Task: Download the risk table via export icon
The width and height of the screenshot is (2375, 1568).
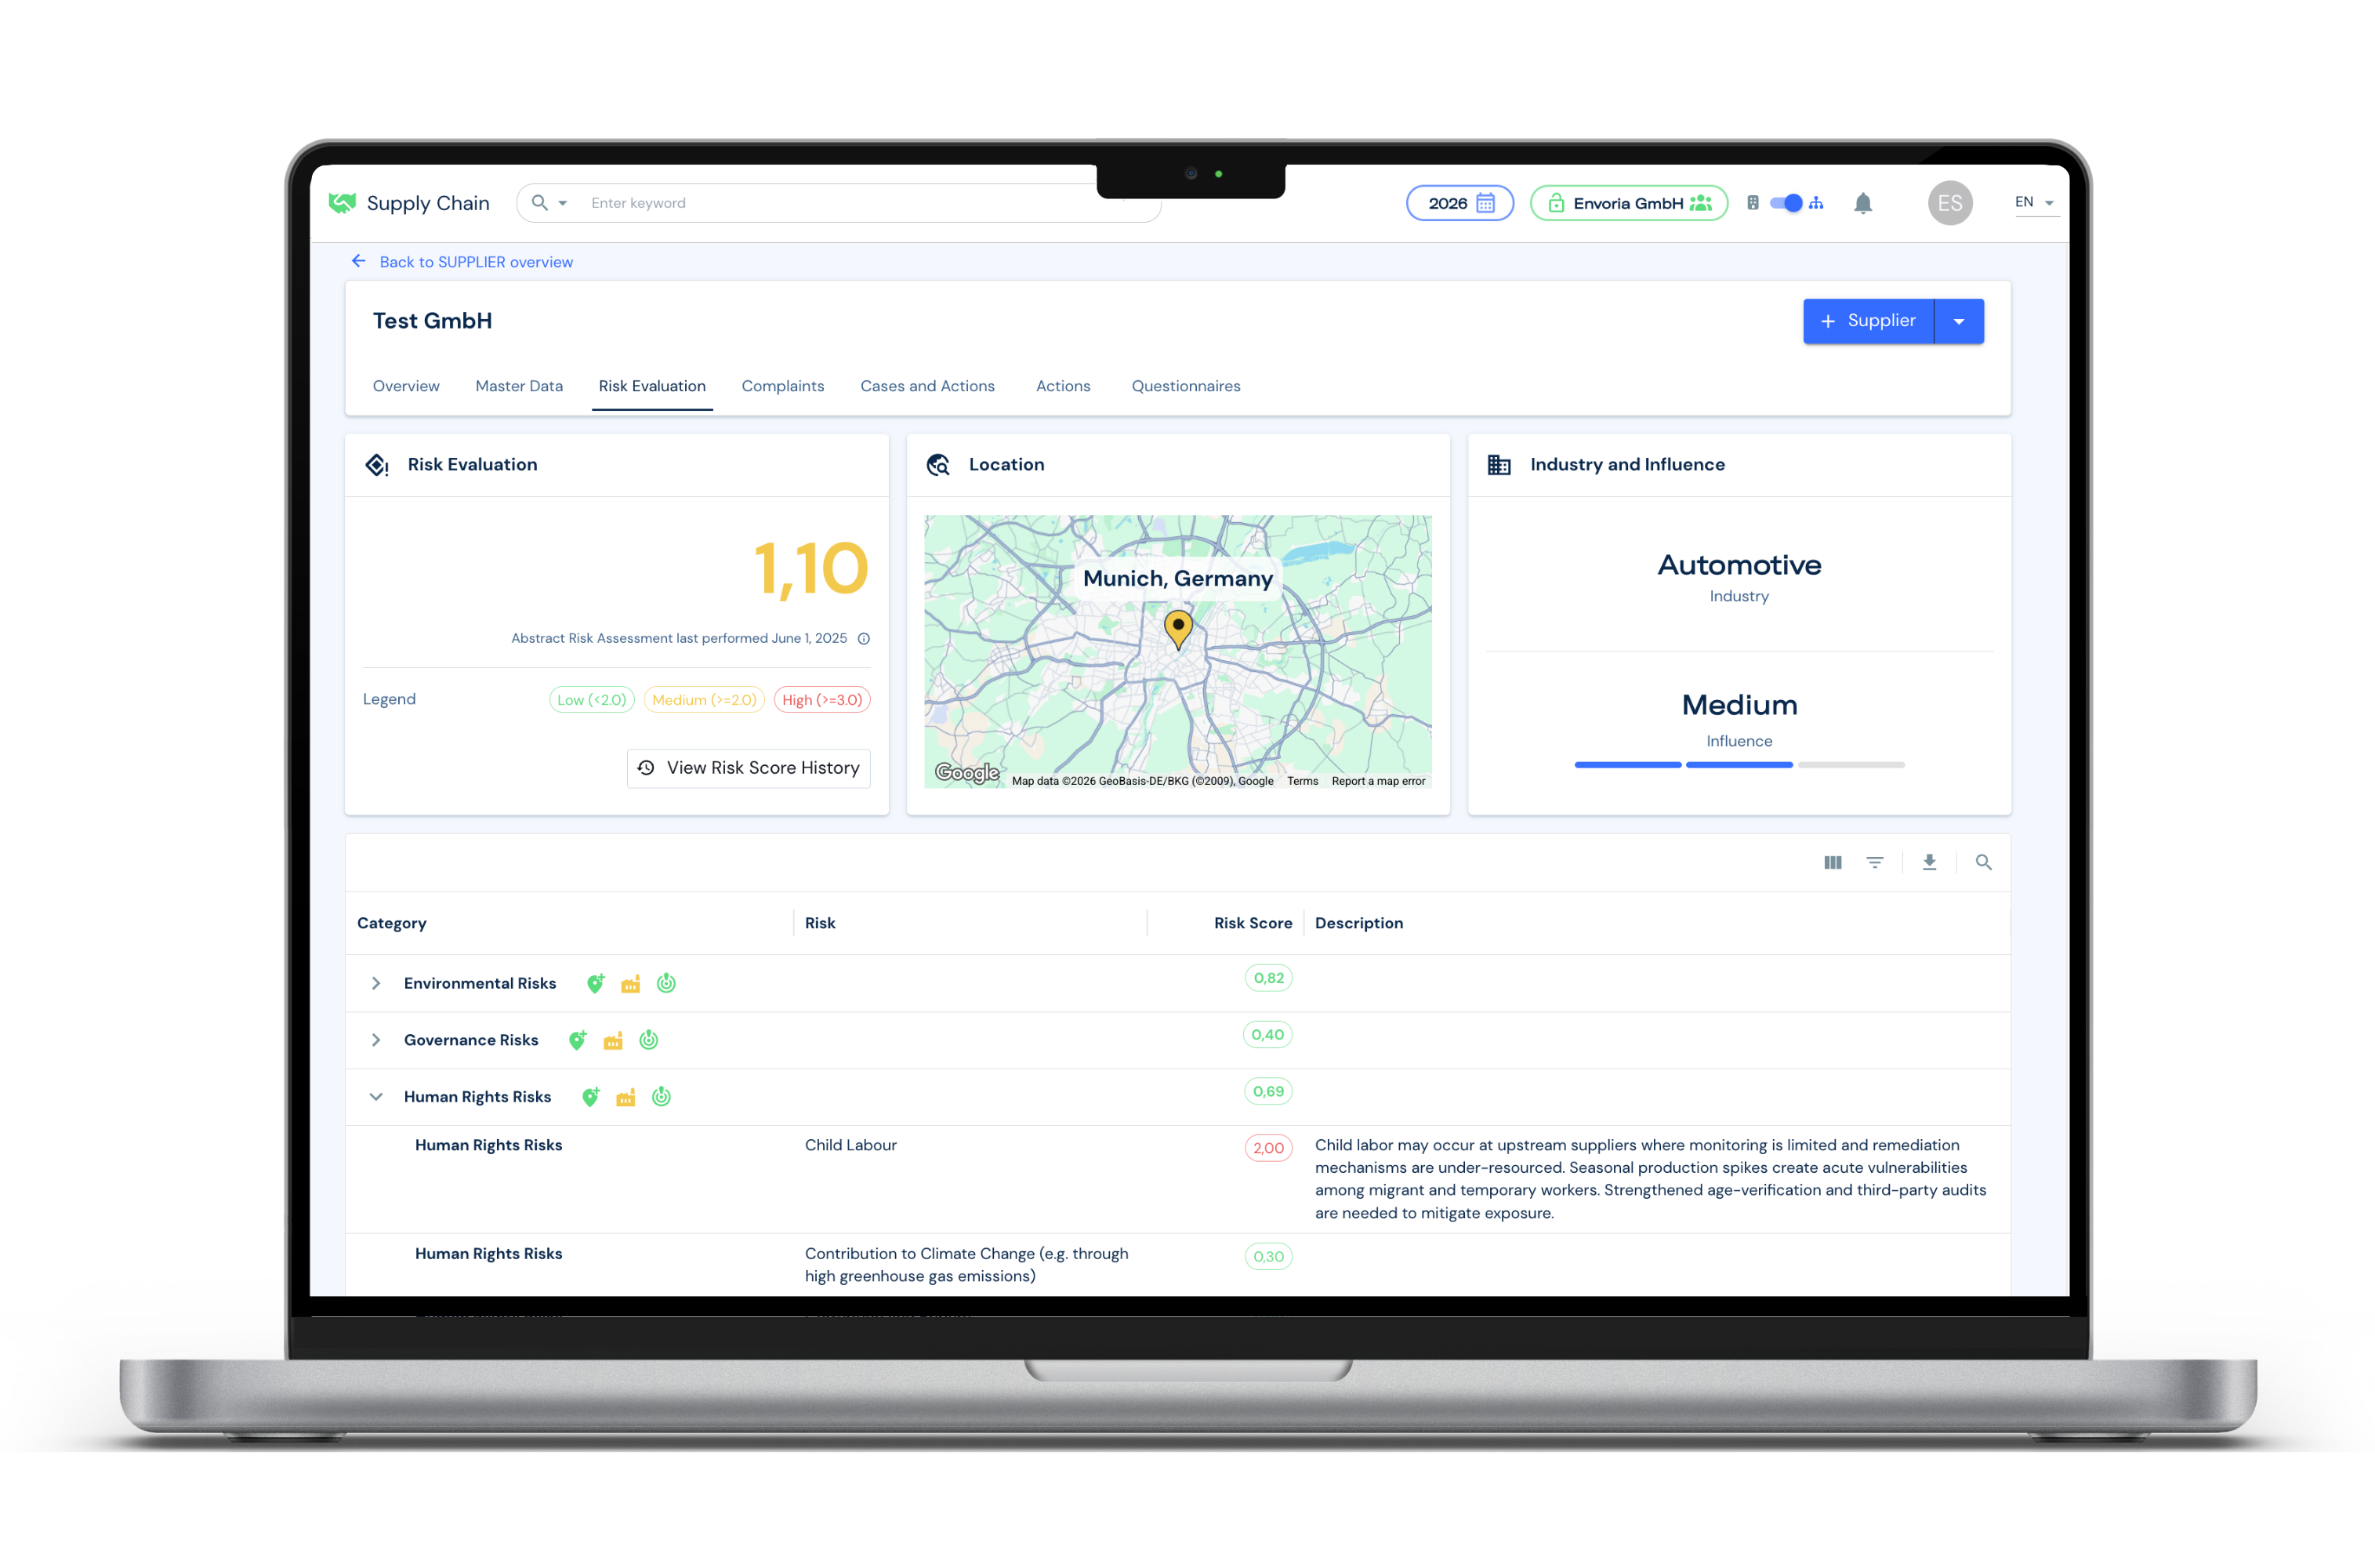Action: coord(1928,861)
